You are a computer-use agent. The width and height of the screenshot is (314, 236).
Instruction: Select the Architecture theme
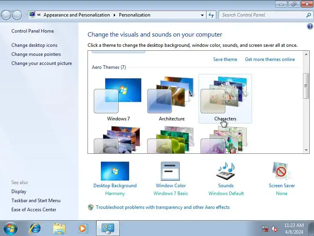pos(172,99)
